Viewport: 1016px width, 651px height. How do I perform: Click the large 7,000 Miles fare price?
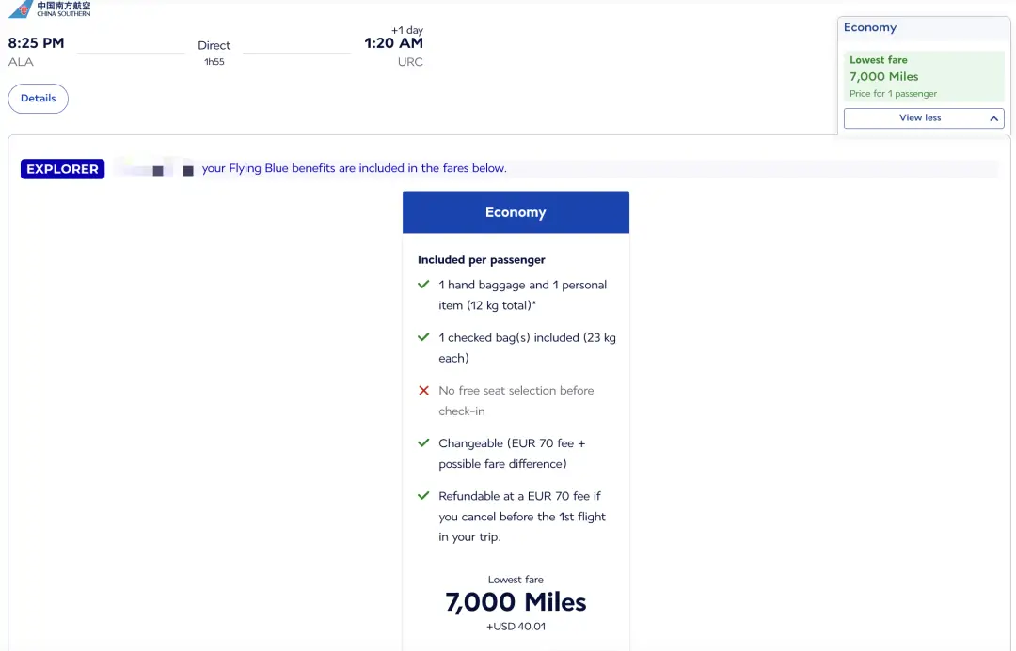tap(516, 602)
